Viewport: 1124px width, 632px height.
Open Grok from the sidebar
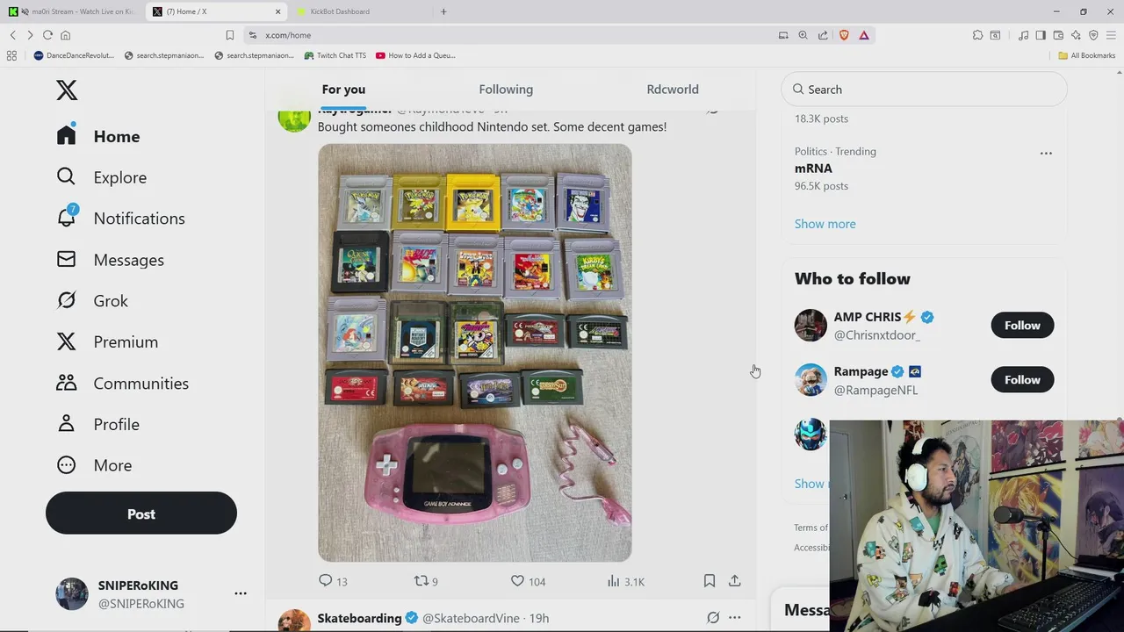point(92,301)
